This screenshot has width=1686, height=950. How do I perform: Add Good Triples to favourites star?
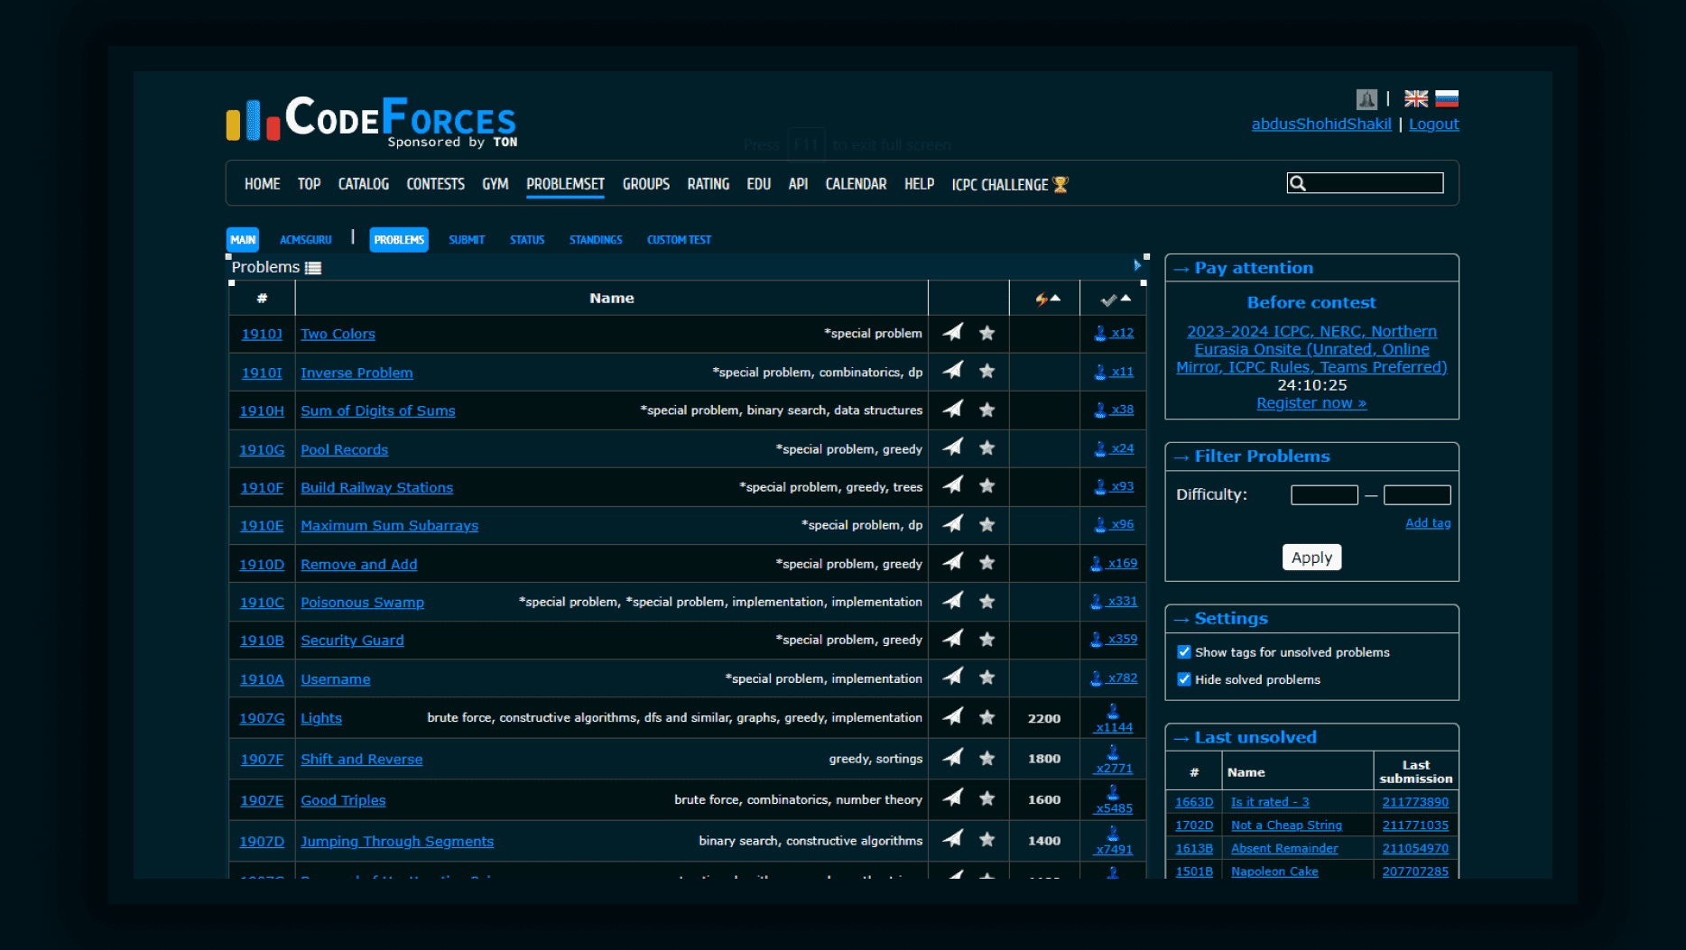(x=987, y=798)
